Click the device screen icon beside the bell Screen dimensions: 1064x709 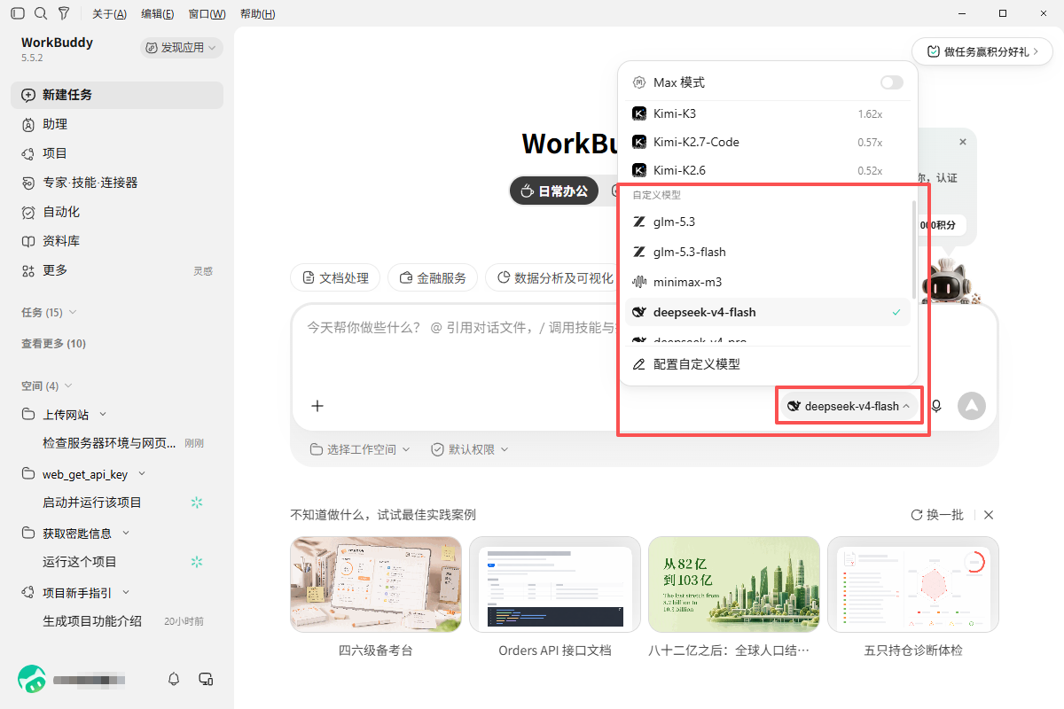[206, 679]
